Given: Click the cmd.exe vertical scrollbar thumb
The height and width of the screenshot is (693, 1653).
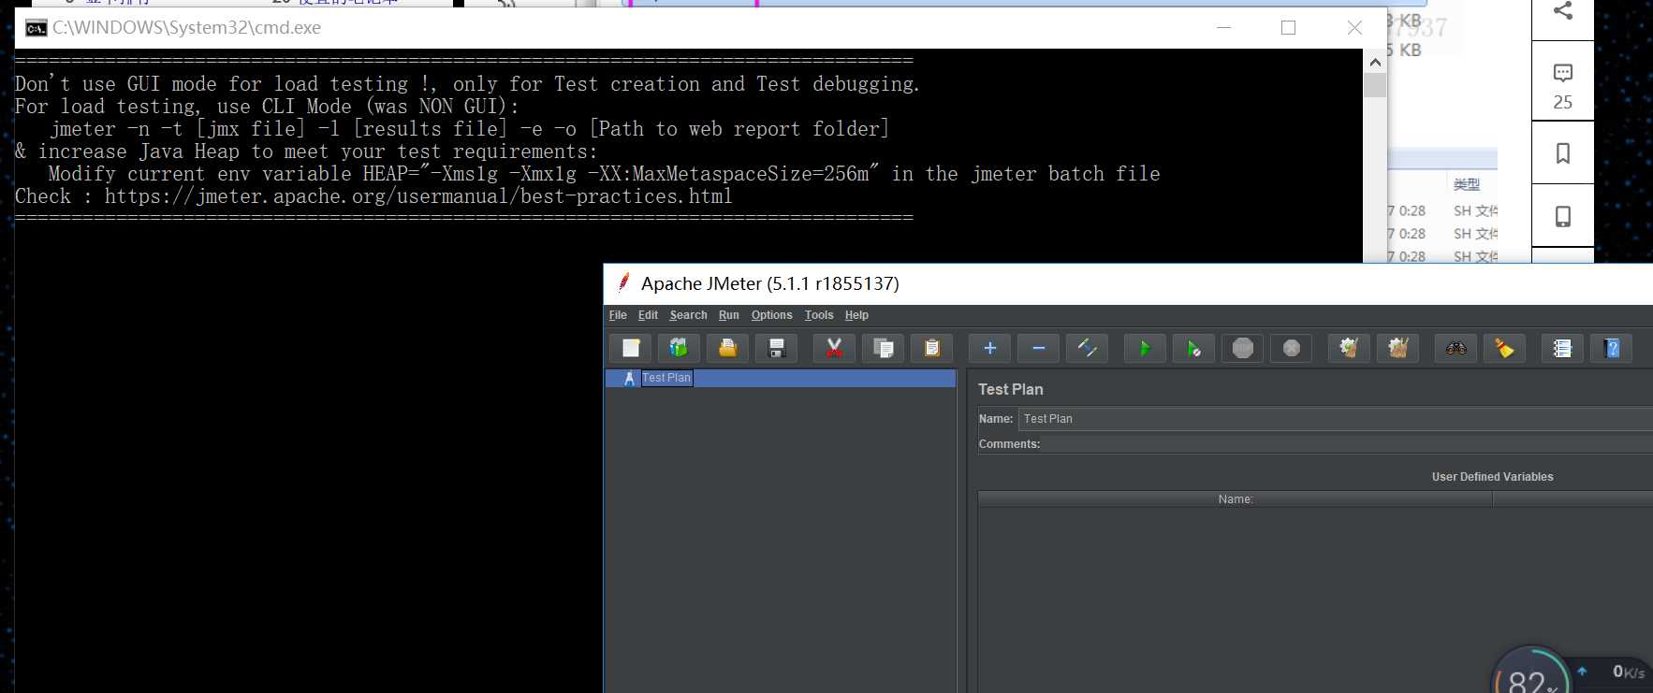Looking at the screenshot, I should [1375, 86].
